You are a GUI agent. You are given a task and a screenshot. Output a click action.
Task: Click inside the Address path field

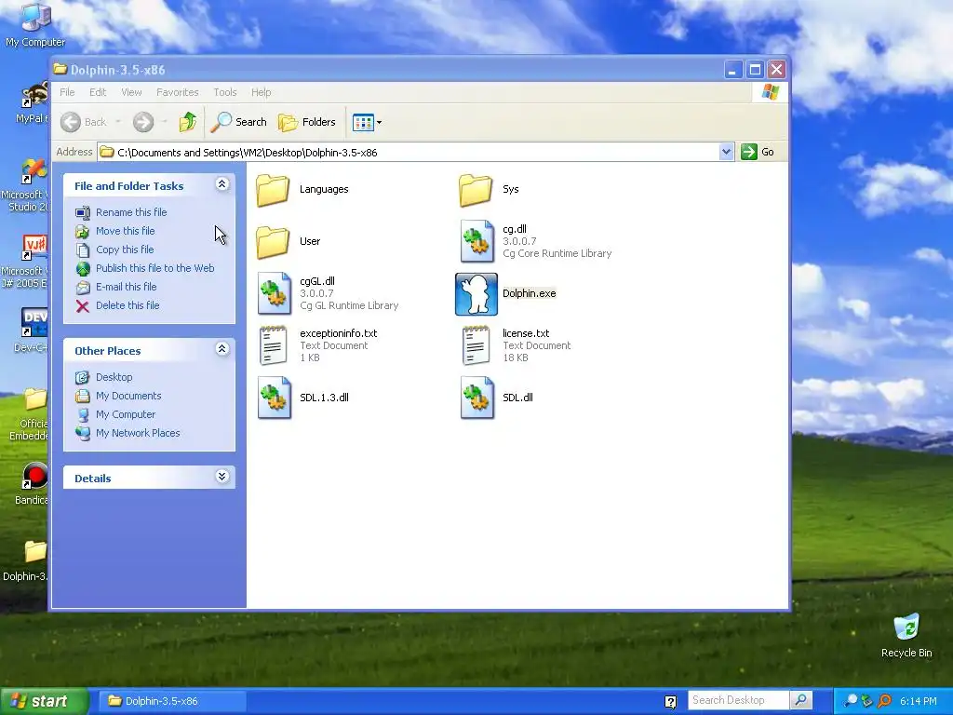409,152
